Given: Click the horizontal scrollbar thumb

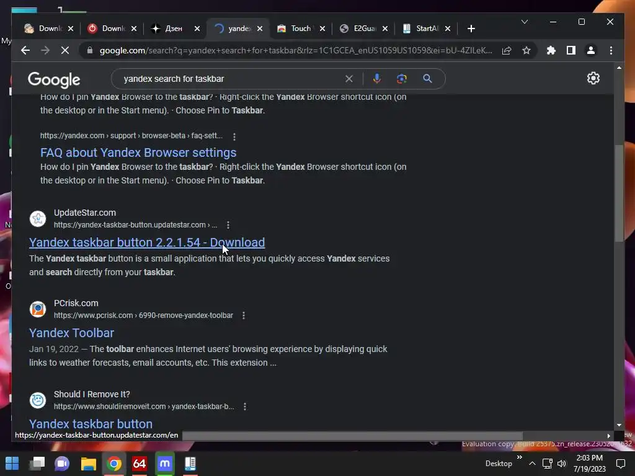Looking at the screenshot, I should click(x=352, y=436).
